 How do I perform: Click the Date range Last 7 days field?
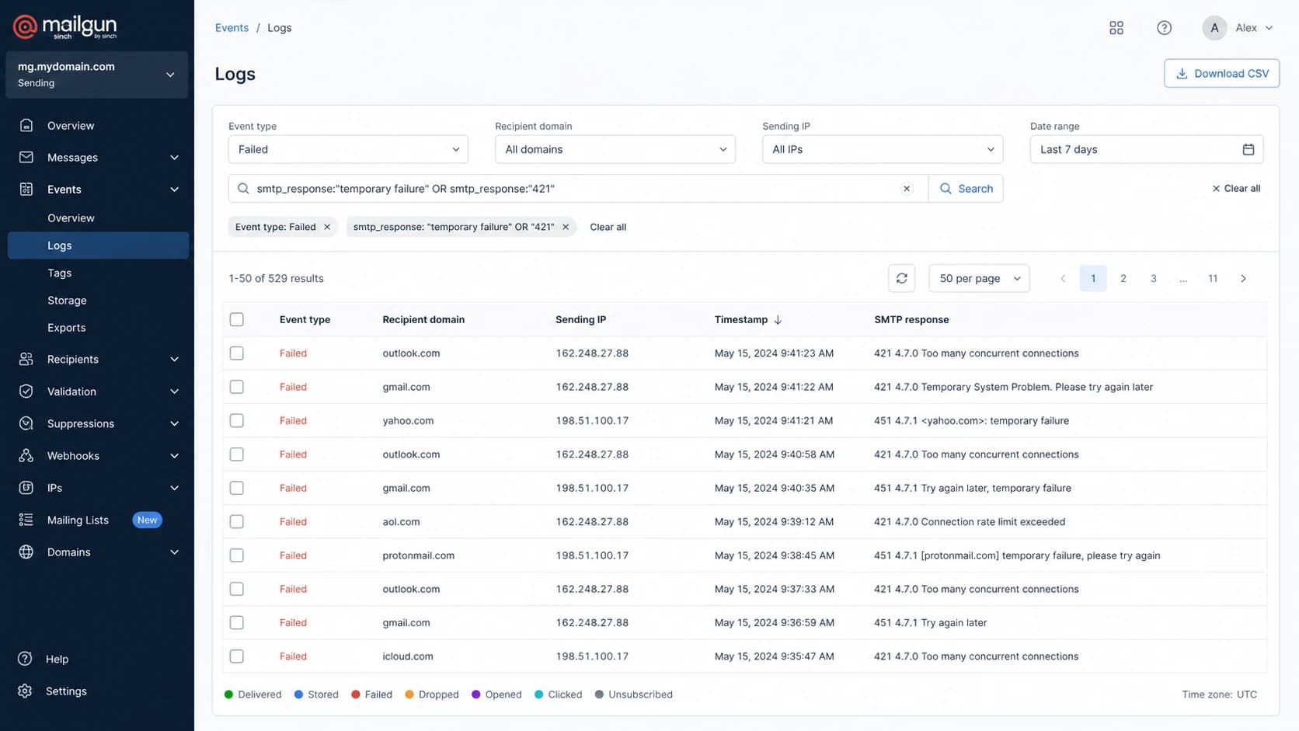(1146, 149)
